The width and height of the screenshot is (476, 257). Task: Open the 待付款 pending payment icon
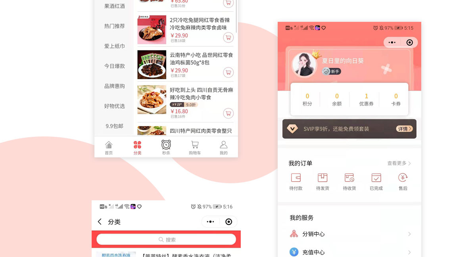(x=296, y=178)
